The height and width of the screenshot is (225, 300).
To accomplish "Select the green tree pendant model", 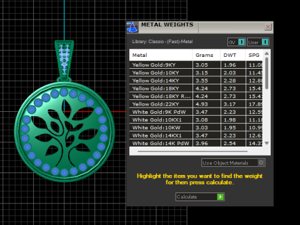I will tap(64, 132).
